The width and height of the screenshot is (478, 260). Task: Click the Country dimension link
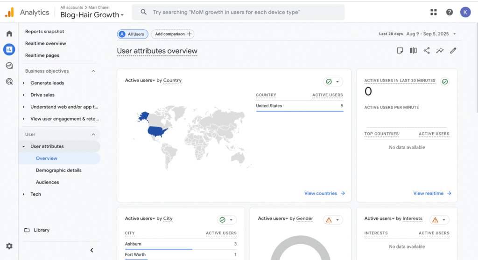coord(172,80)
